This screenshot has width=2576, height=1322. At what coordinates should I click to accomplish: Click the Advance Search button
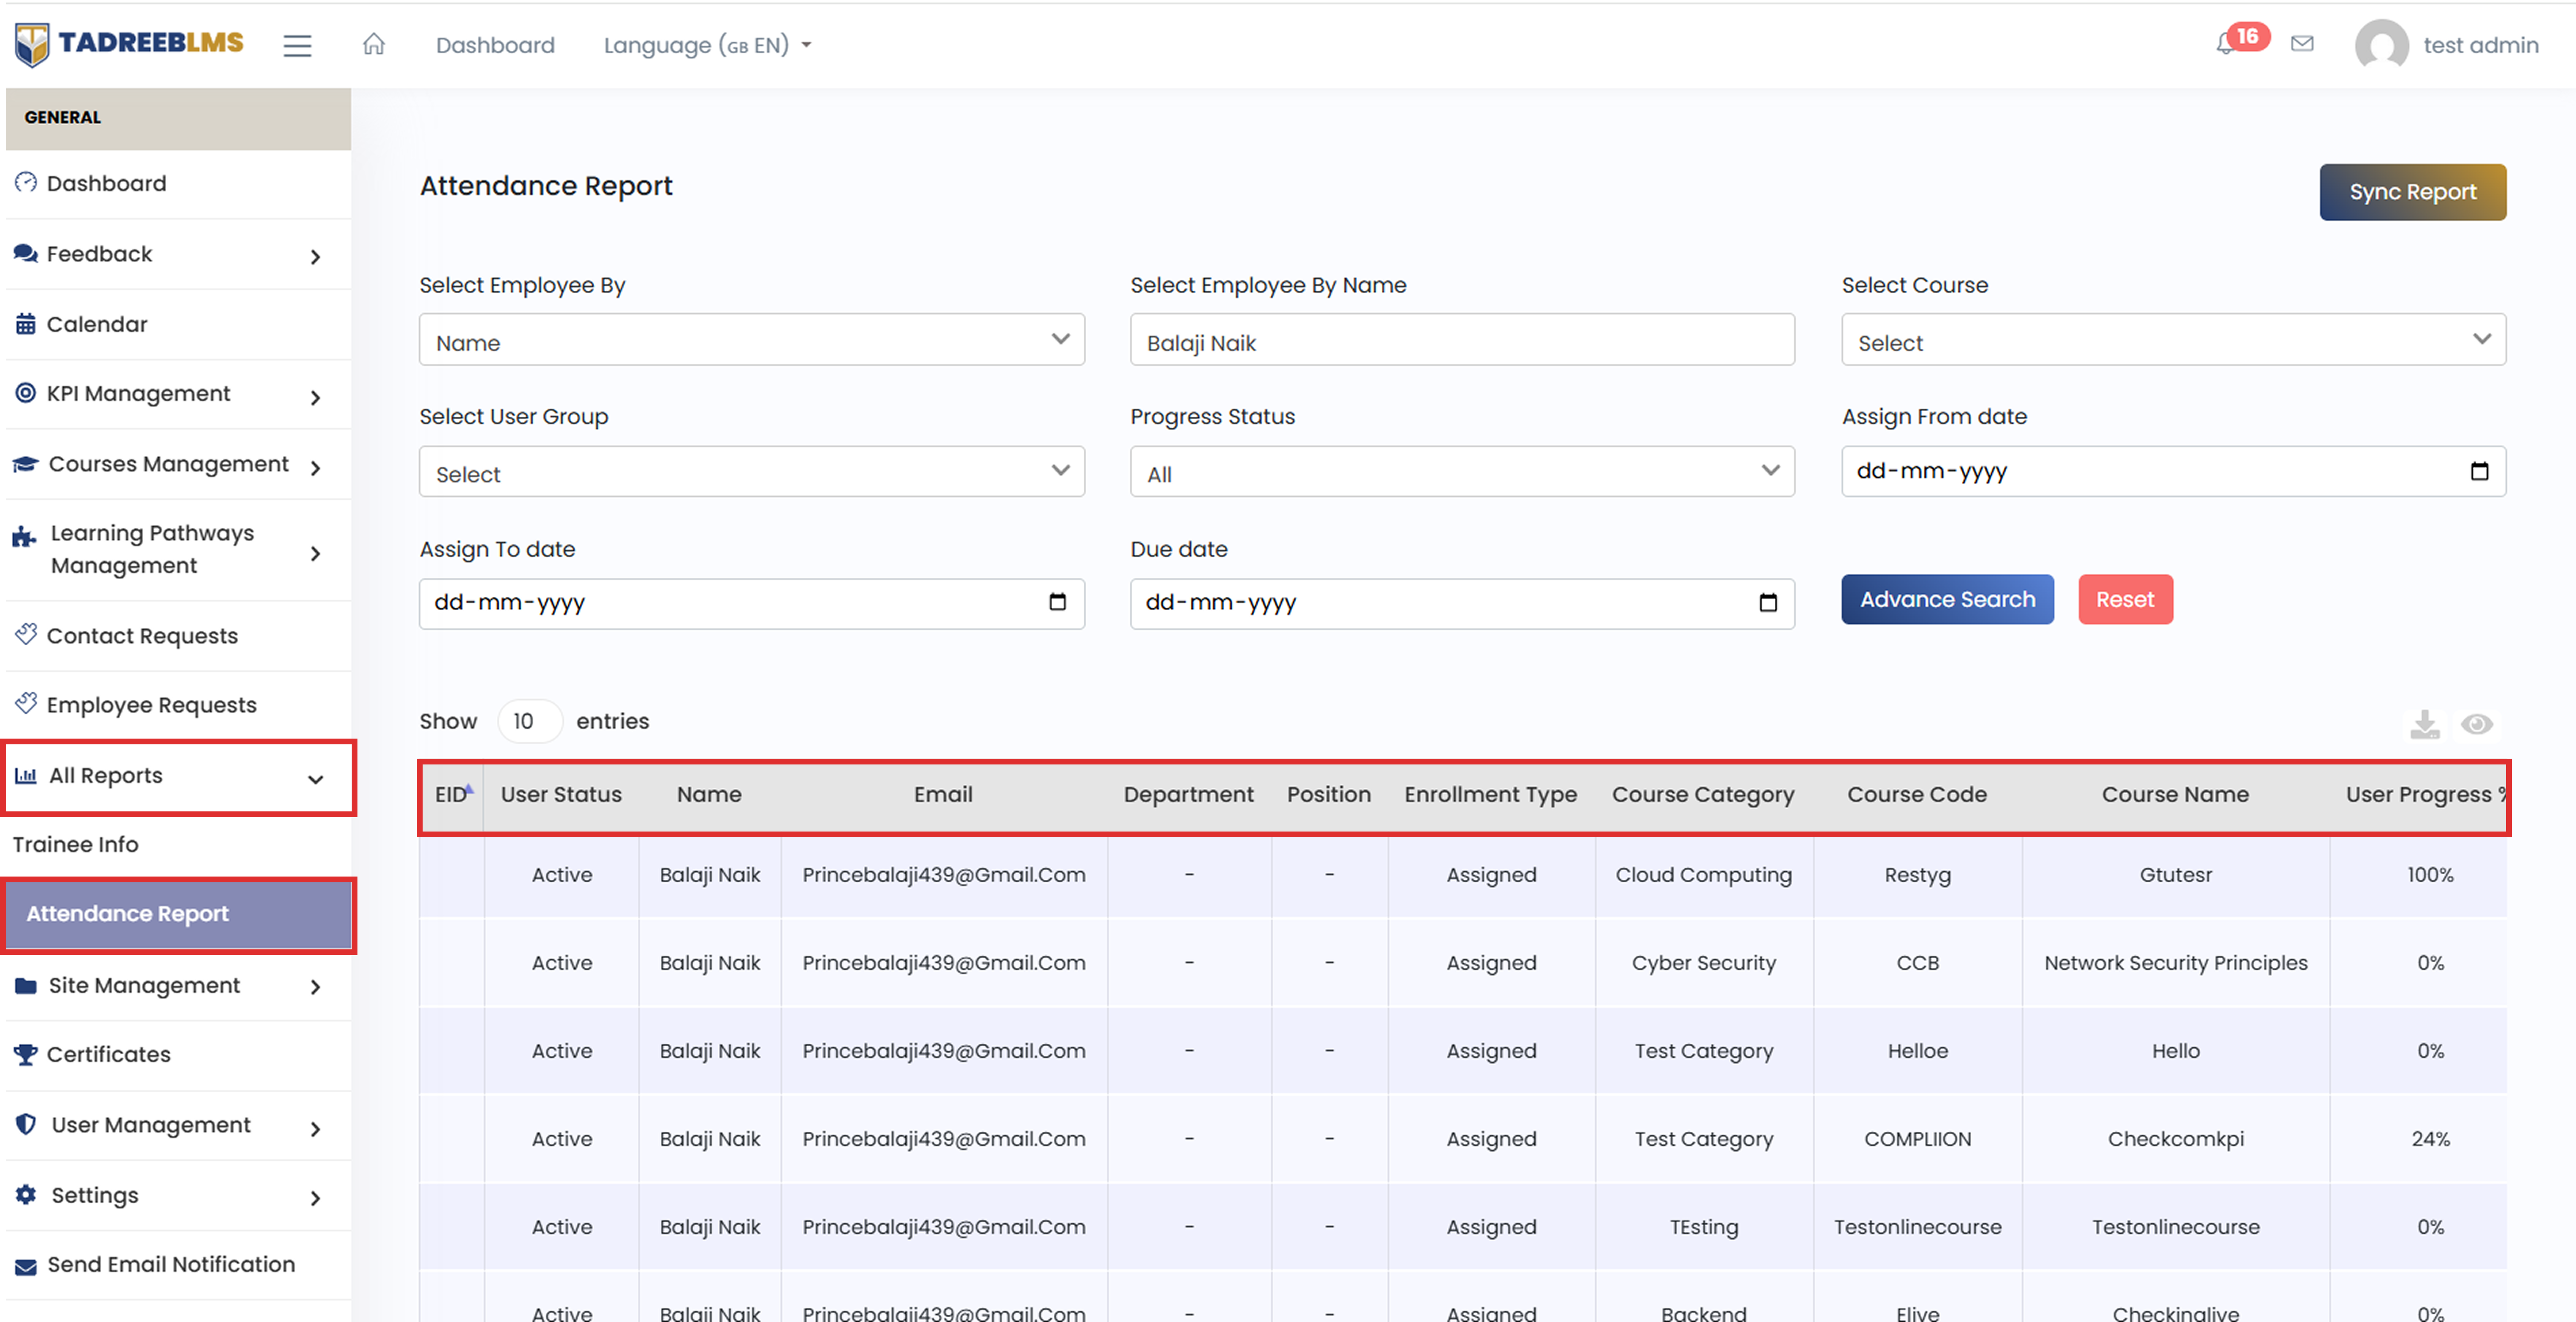point(1947,600)
